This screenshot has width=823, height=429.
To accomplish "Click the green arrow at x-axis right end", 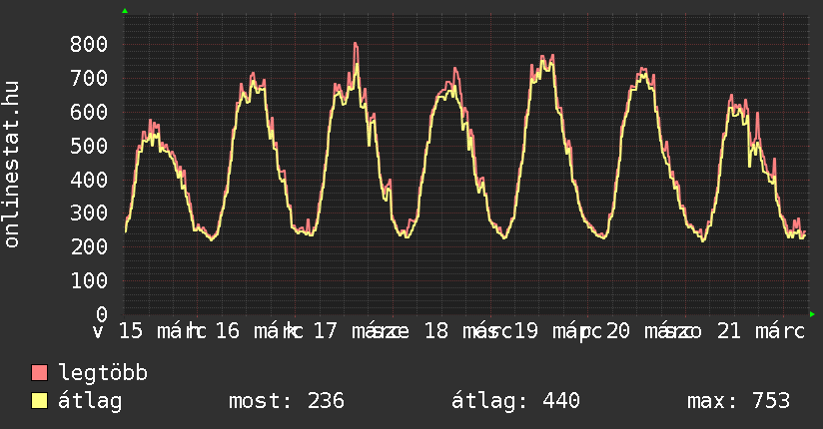I will (x=812, y=314).
